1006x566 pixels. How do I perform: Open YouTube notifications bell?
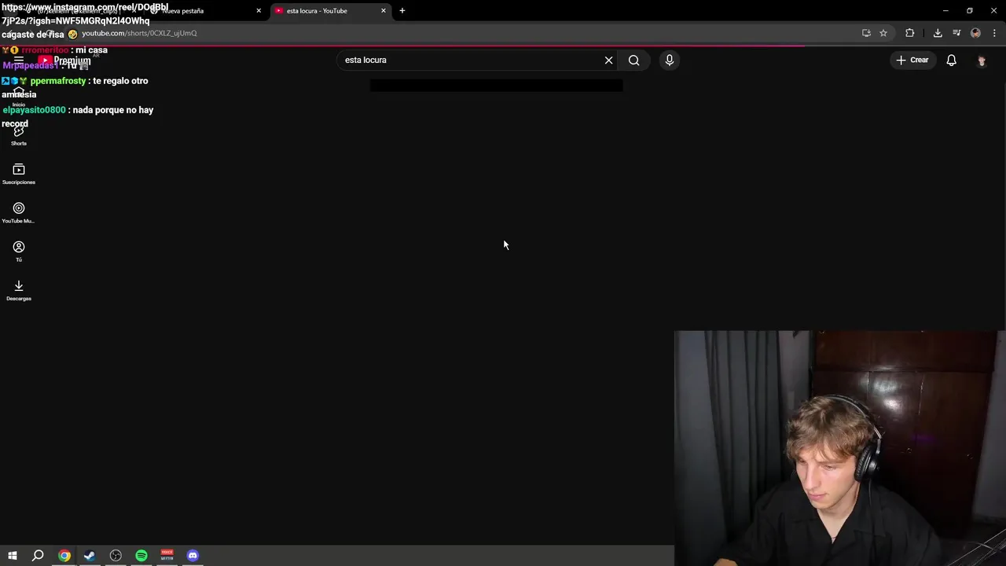click(x=951, y=60)
